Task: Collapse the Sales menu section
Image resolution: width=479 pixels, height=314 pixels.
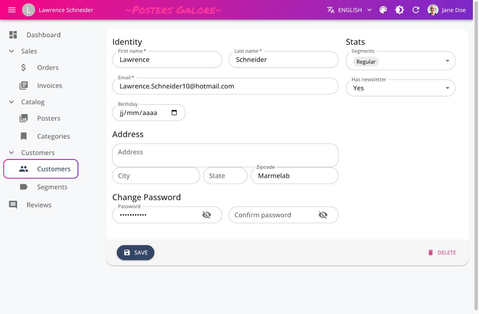Action: [x=12, y=51]
